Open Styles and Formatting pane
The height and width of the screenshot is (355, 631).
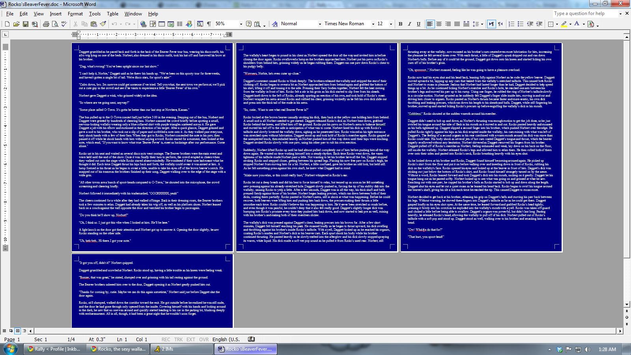click(x=275, y=24)
